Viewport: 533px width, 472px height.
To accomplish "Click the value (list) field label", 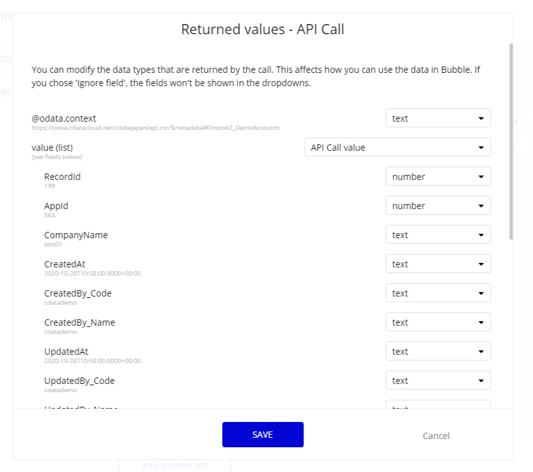I will (x=52, y=148).
